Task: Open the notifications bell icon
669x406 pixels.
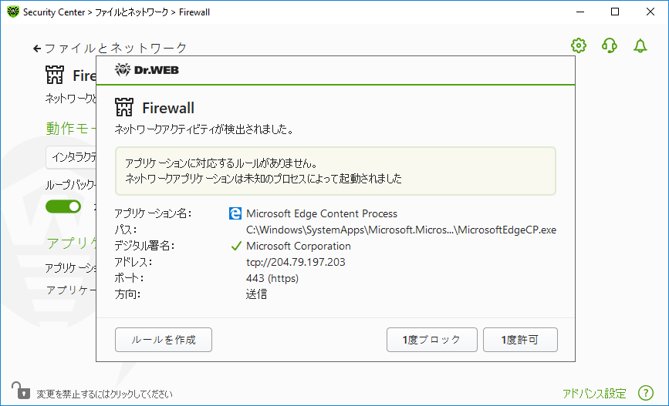Action: pos(640,46)
